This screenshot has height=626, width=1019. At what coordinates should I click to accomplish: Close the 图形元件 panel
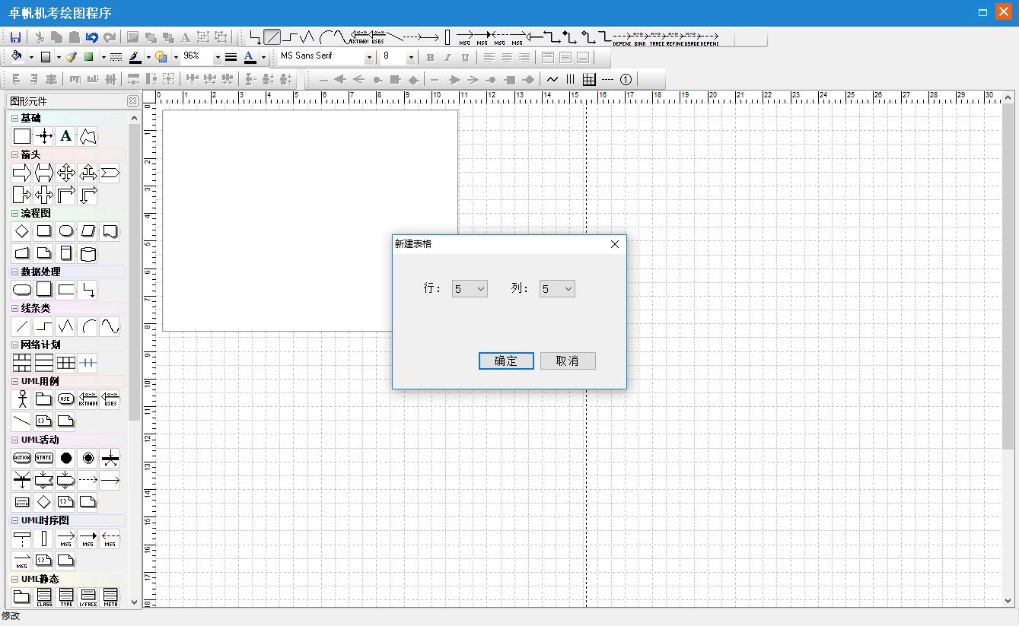(132, 101)
